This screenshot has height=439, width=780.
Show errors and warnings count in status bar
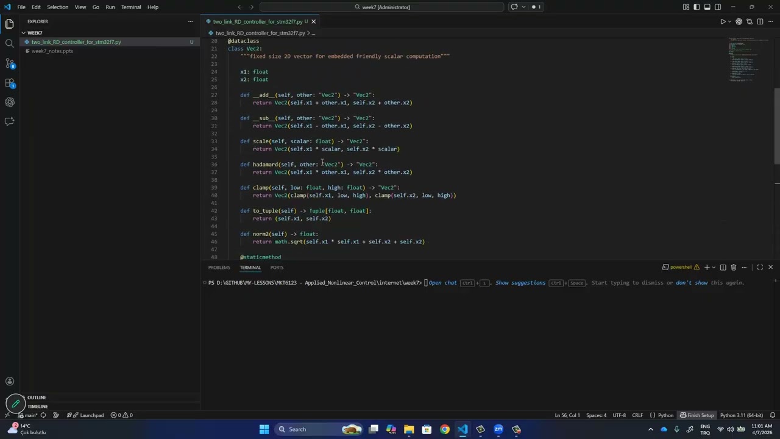[x=122, y=416]
